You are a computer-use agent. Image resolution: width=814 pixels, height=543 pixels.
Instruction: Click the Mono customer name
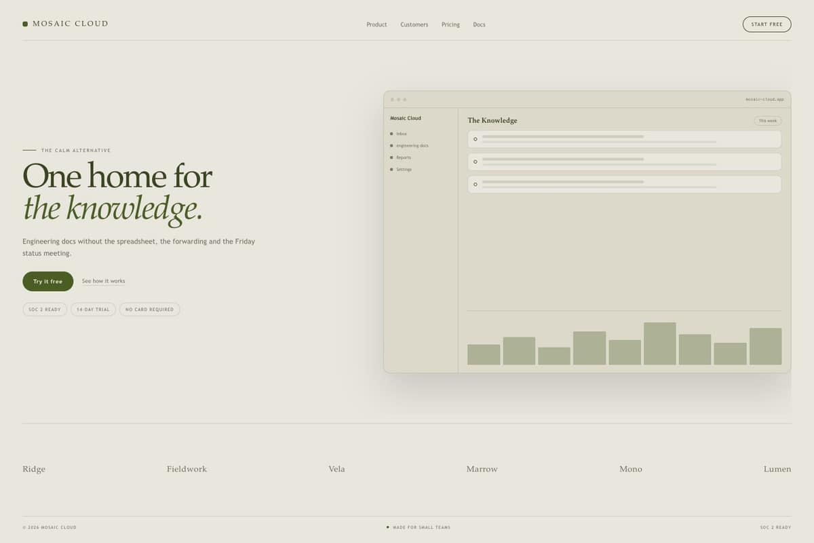[631, 469]
